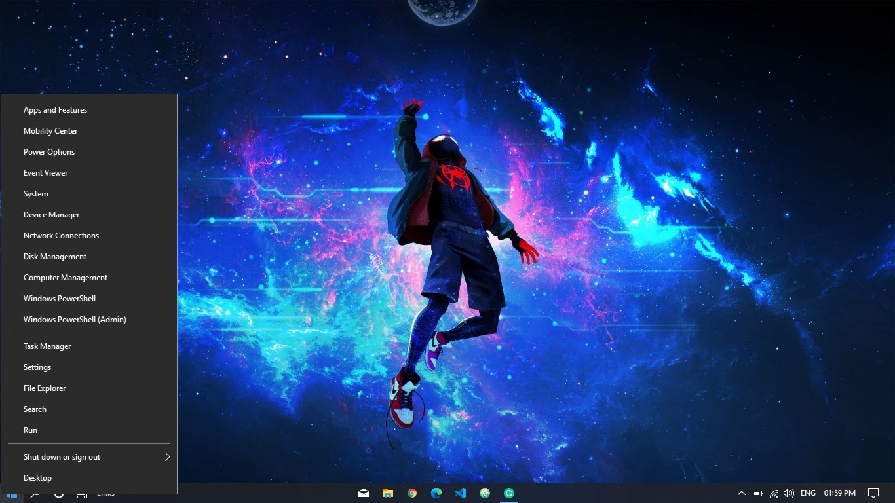
Task: Launch Windows PowerShell (non-admin) from the menu
Action: coord(89,299)
